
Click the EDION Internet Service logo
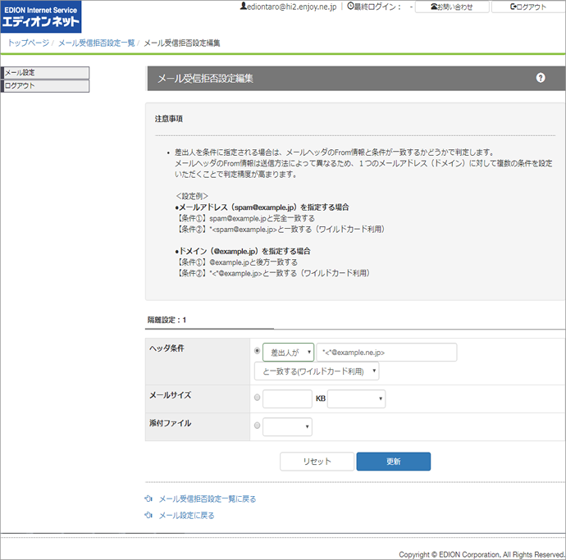(41, 16)
